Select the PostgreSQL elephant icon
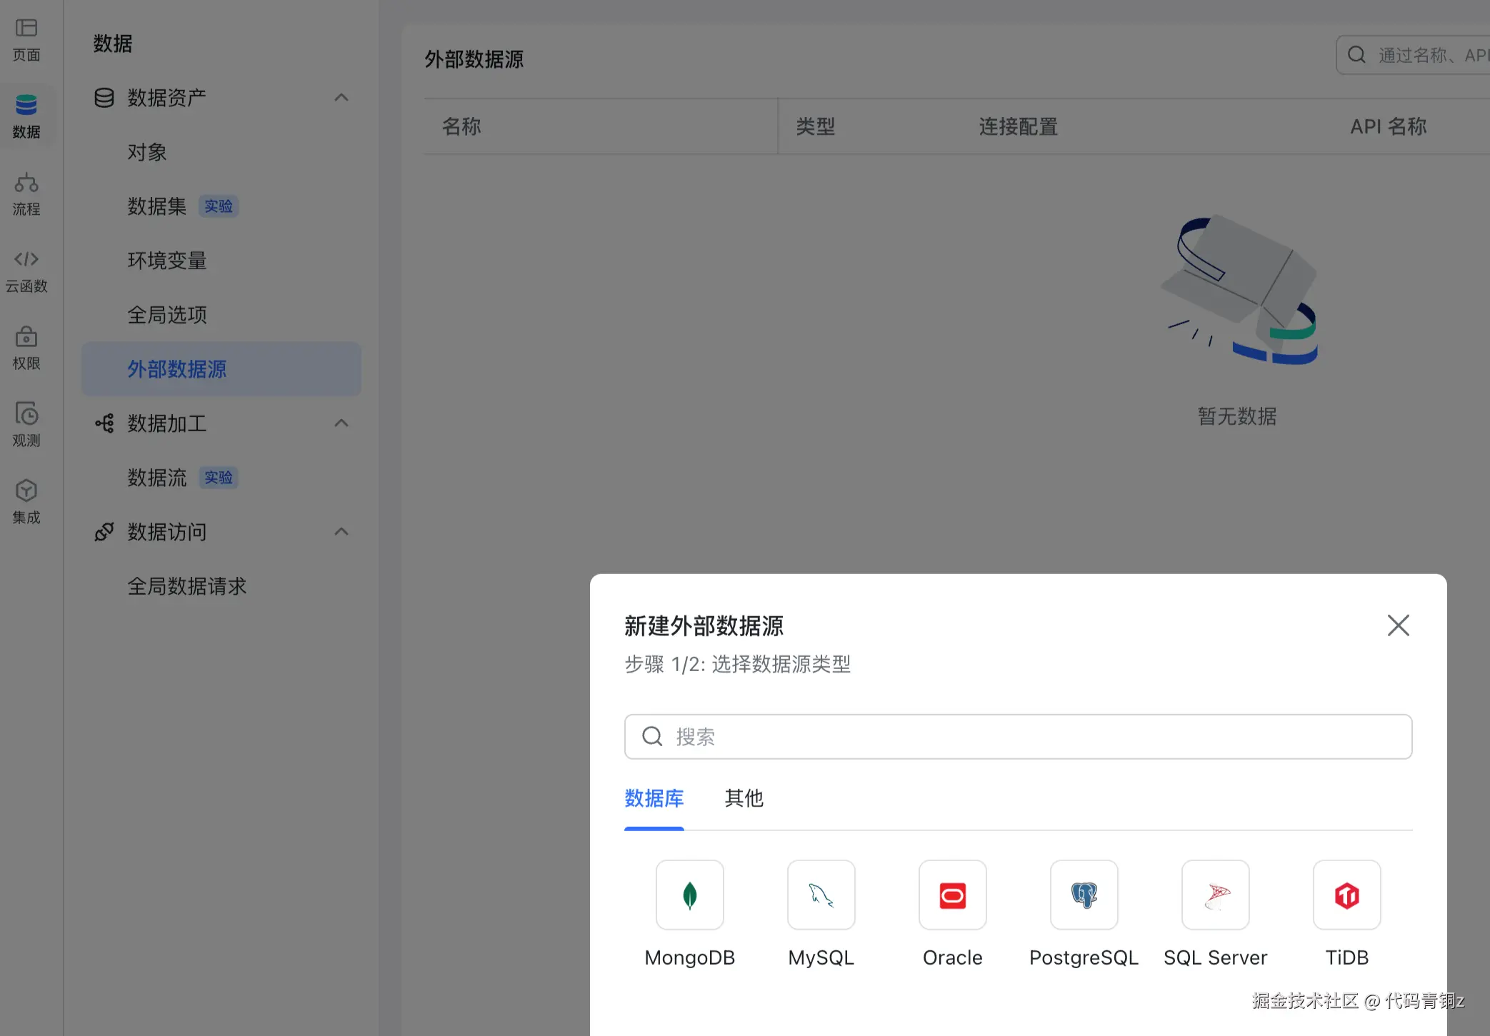The height and width of the screenshot is (1036, 1490). [1084, 895]
